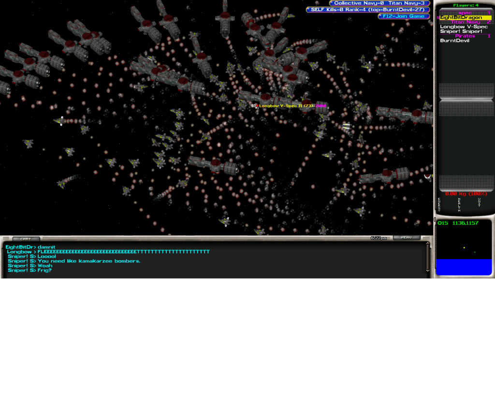Image resolution: width=495 pixels, height=396 pixels.
Task: Toggle the CHAT panel button
Action: [x=26, y=238]
